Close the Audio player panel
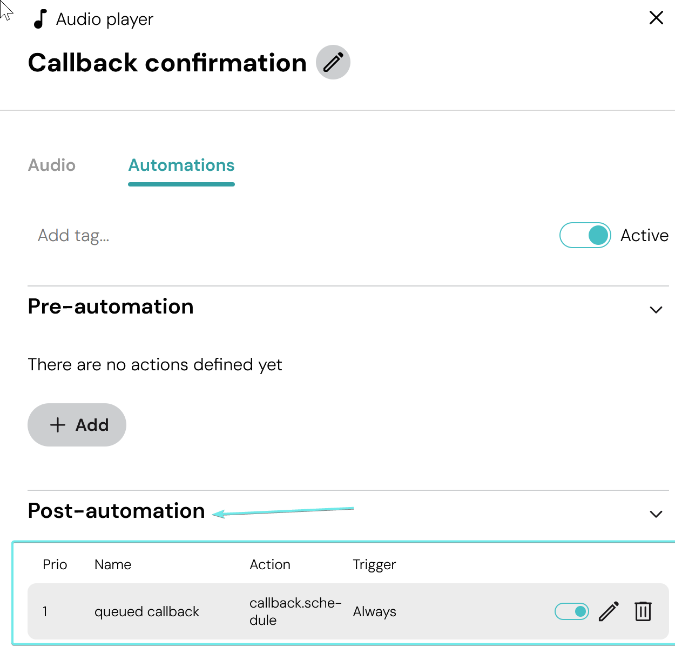Image resolution: width=675 pixels, height=653 pixels. [656, 18]
